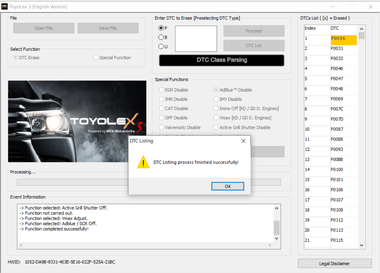Click Event Information scroll up arrow
This screenshot has height=273, width=380.
click(x=277, y=208)
